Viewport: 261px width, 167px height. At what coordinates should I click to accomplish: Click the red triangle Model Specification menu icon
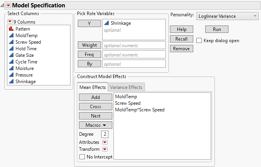[9, 5]
